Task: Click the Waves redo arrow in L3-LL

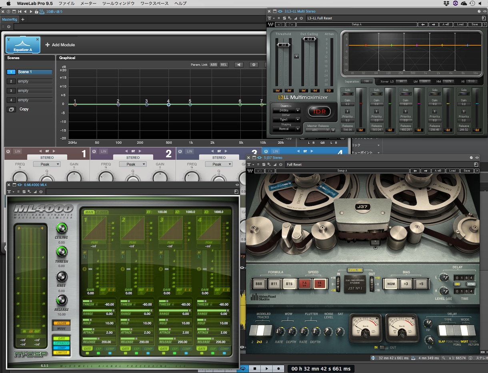Action: point(290,24)
